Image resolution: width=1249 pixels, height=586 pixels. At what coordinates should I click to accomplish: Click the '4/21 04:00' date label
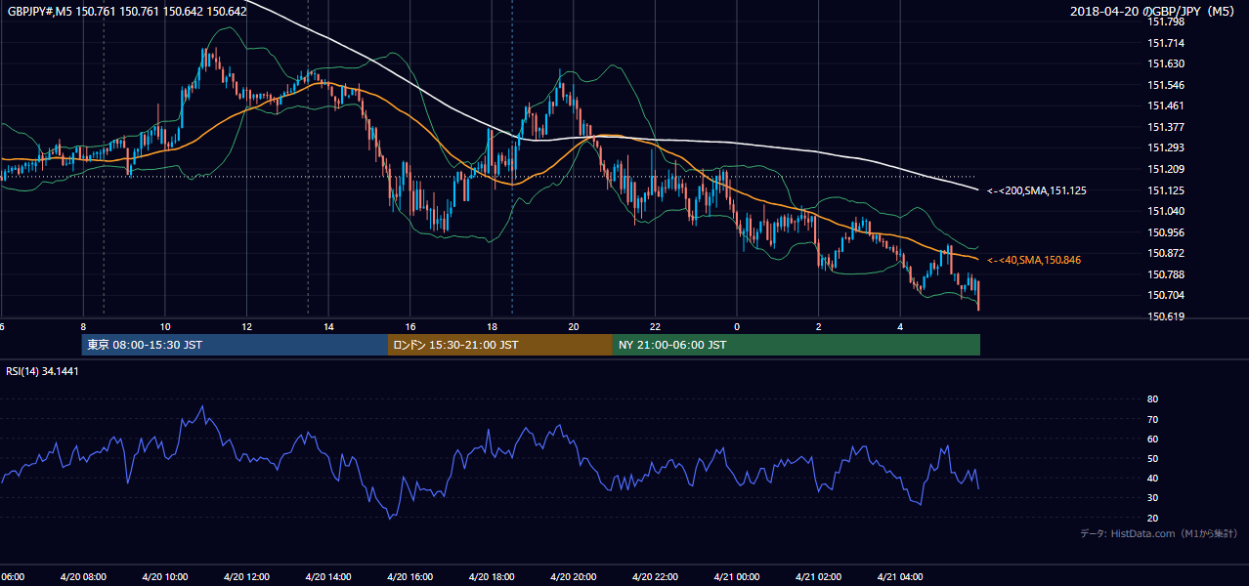pyautogui.click(x=900, y=576)
